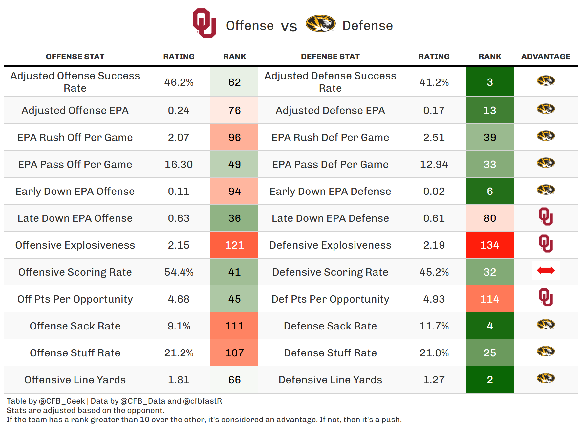Click Missouri advantage icon for Defensive Line Yards
This screenshot has height=431, width=581.
546,378
